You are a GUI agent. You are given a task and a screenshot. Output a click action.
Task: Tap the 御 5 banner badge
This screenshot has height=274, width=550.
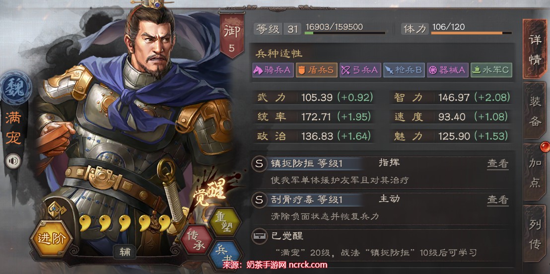tap(231, 35)
